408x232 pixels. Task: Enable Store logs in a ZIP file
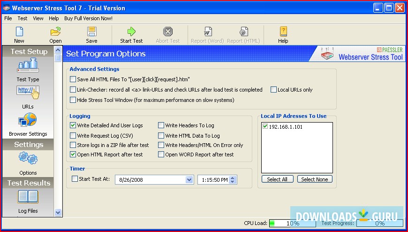(73, 145)
